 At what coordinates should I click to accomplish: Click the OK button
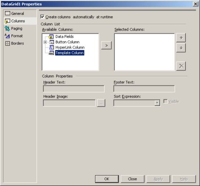pyautogui.click(x=107, y=179)
